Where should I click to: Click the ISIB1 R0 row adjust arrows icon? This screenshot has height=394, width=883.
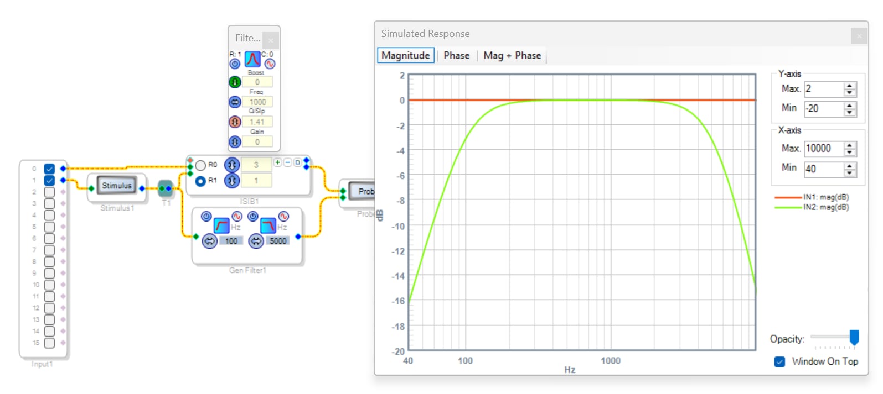click(x=232, y=165)
